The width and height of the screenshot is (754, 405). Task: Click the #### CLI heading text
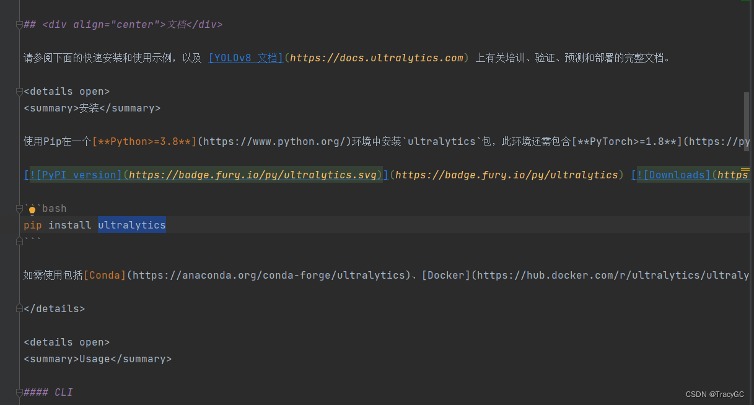(x=48, y=393)
